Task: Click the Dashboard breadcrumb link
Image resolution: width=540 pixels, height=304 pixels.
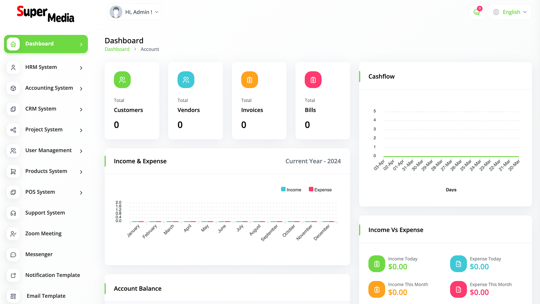Action: pyautogui.click(x=117, y=49)
